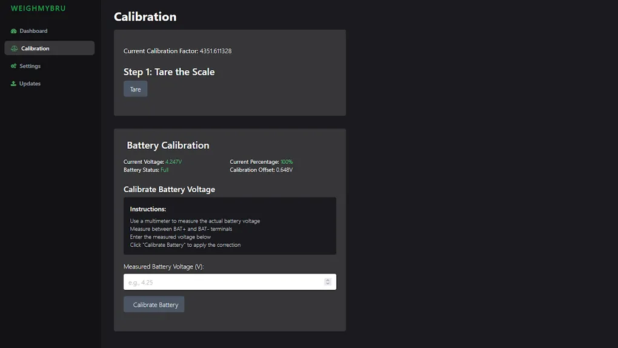
Task: Open the Updates page label in sidebar
Action: 30,84
